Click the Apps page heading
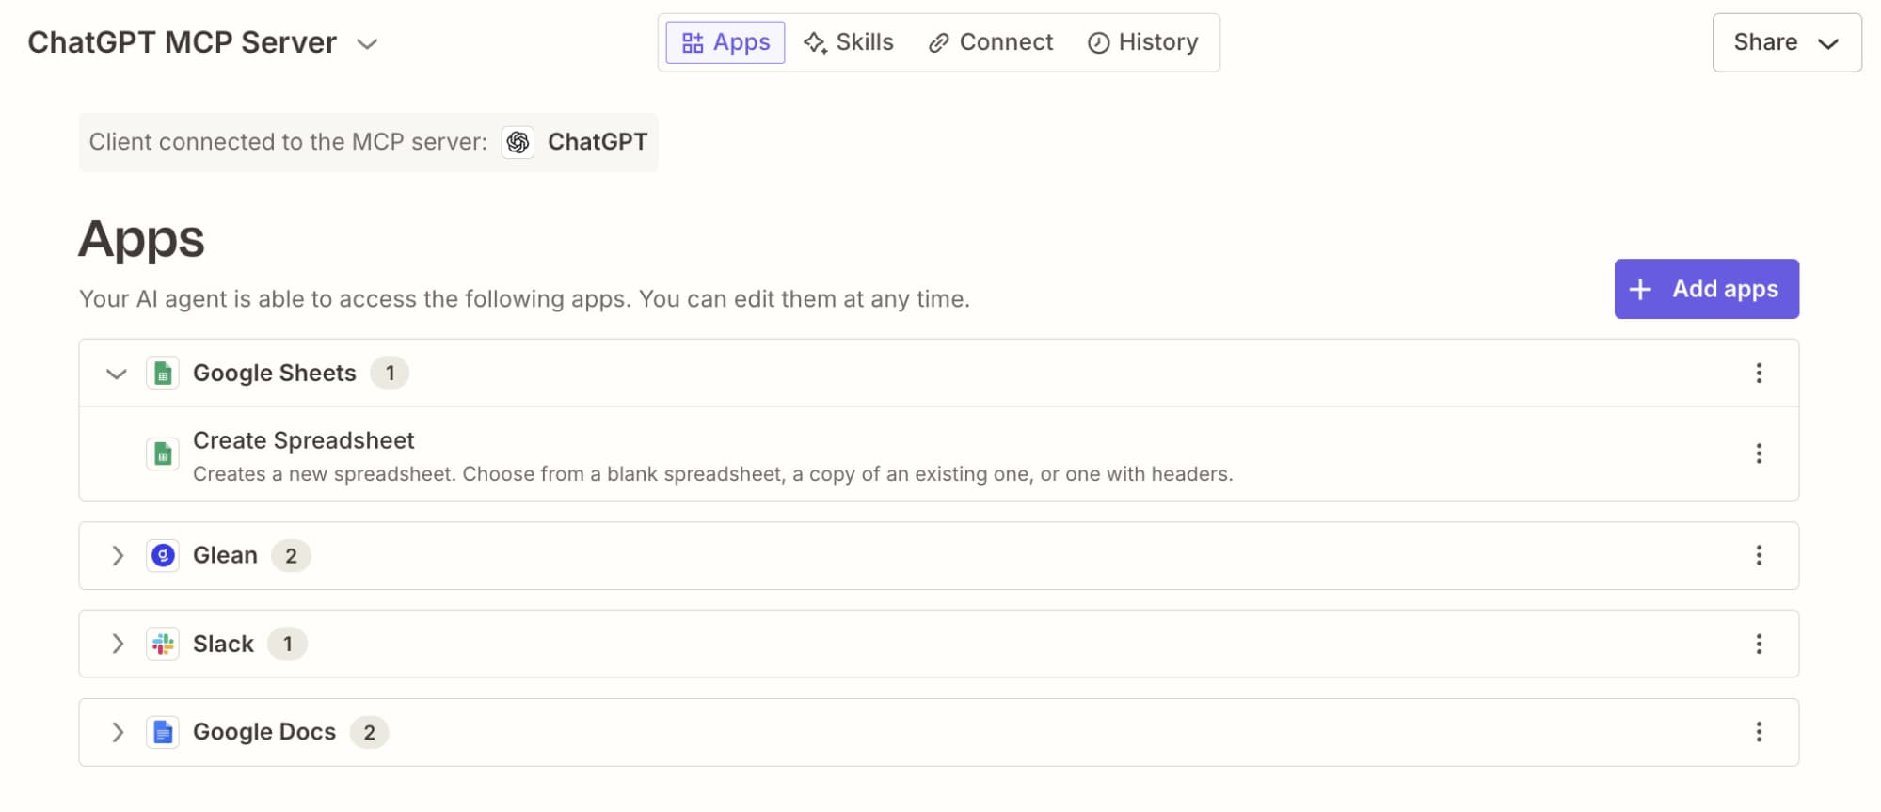 tap(141, 239)
